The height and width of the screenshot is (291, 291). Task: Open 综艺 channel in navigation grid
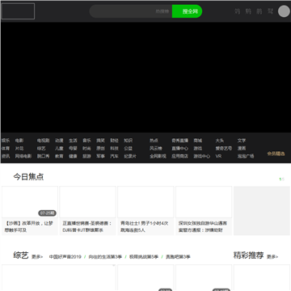41,149
